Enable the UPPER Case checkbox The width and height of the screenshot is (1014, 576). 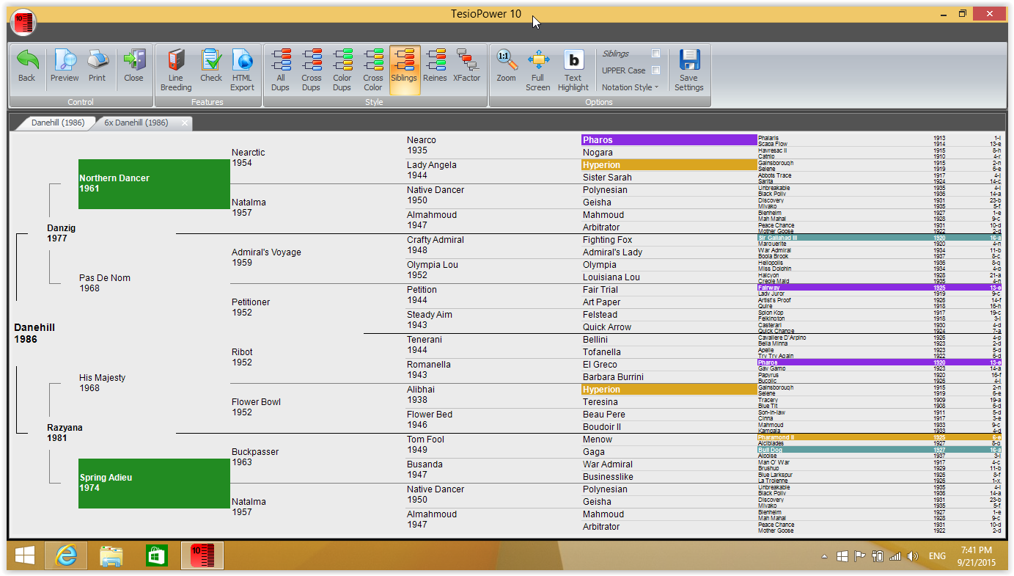pyautogui.click(x=655, y=70)
